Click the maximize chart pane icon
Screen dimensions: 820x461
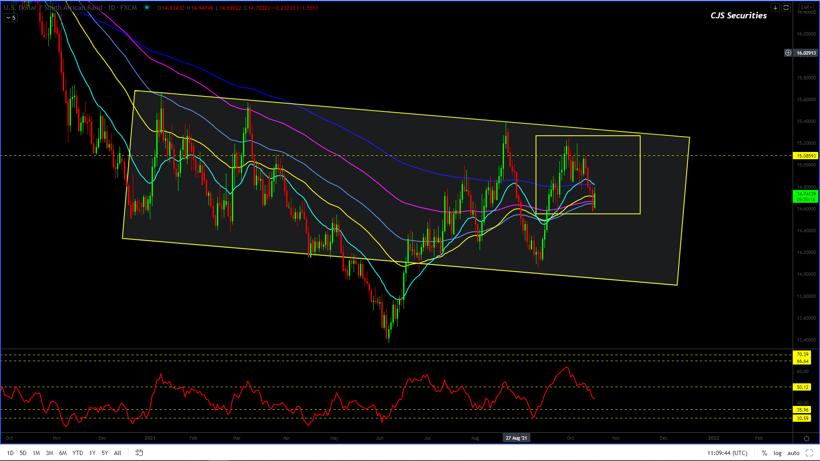pyautogui.click(x=786, y=8)
